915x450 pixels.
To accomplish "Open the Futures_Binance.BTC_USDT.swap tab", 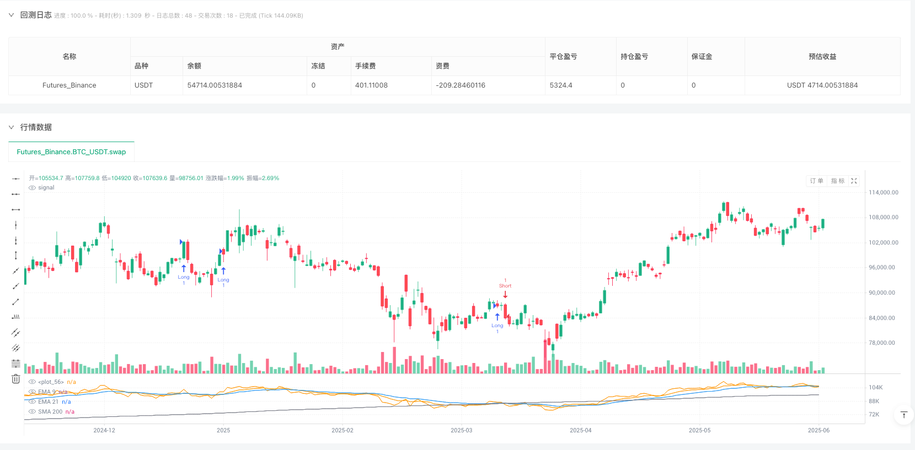I will click(71, 152).
